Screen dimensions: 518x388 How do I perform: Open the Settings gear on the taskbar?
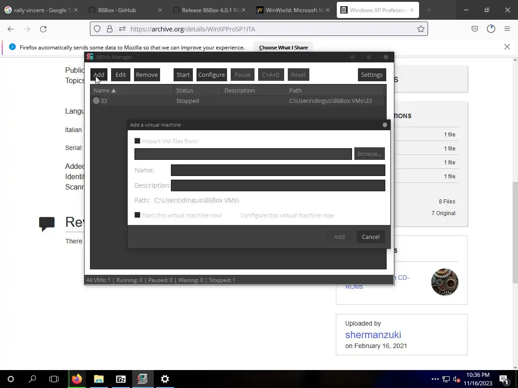tap(165, 379)
